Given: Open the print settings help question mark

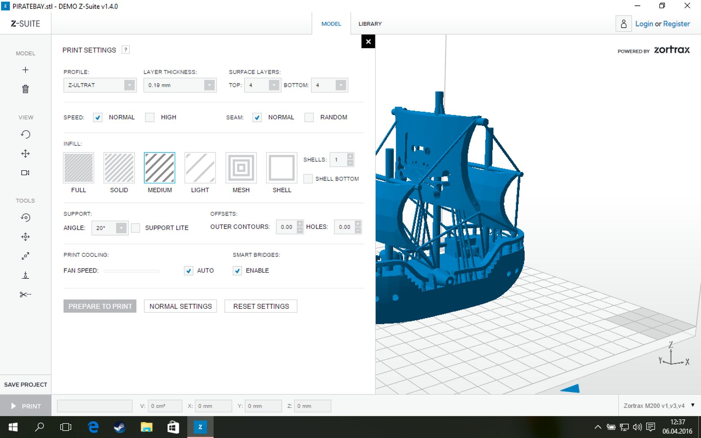Looking at the screenshot, I should click(x=126, y=50).
